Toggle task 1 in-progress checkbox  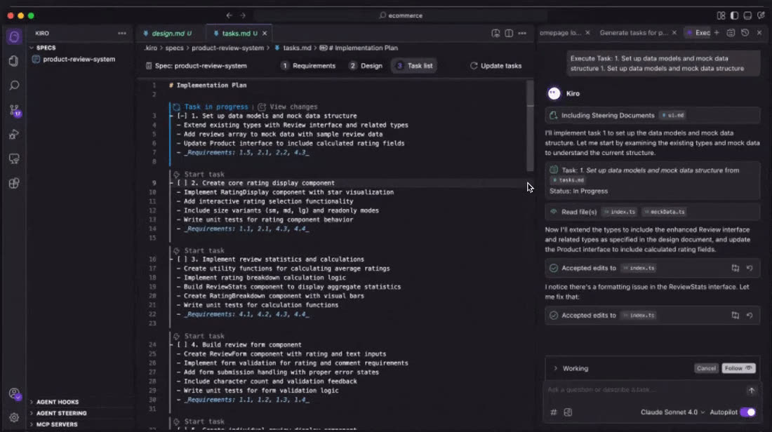[x=182, y=116]
